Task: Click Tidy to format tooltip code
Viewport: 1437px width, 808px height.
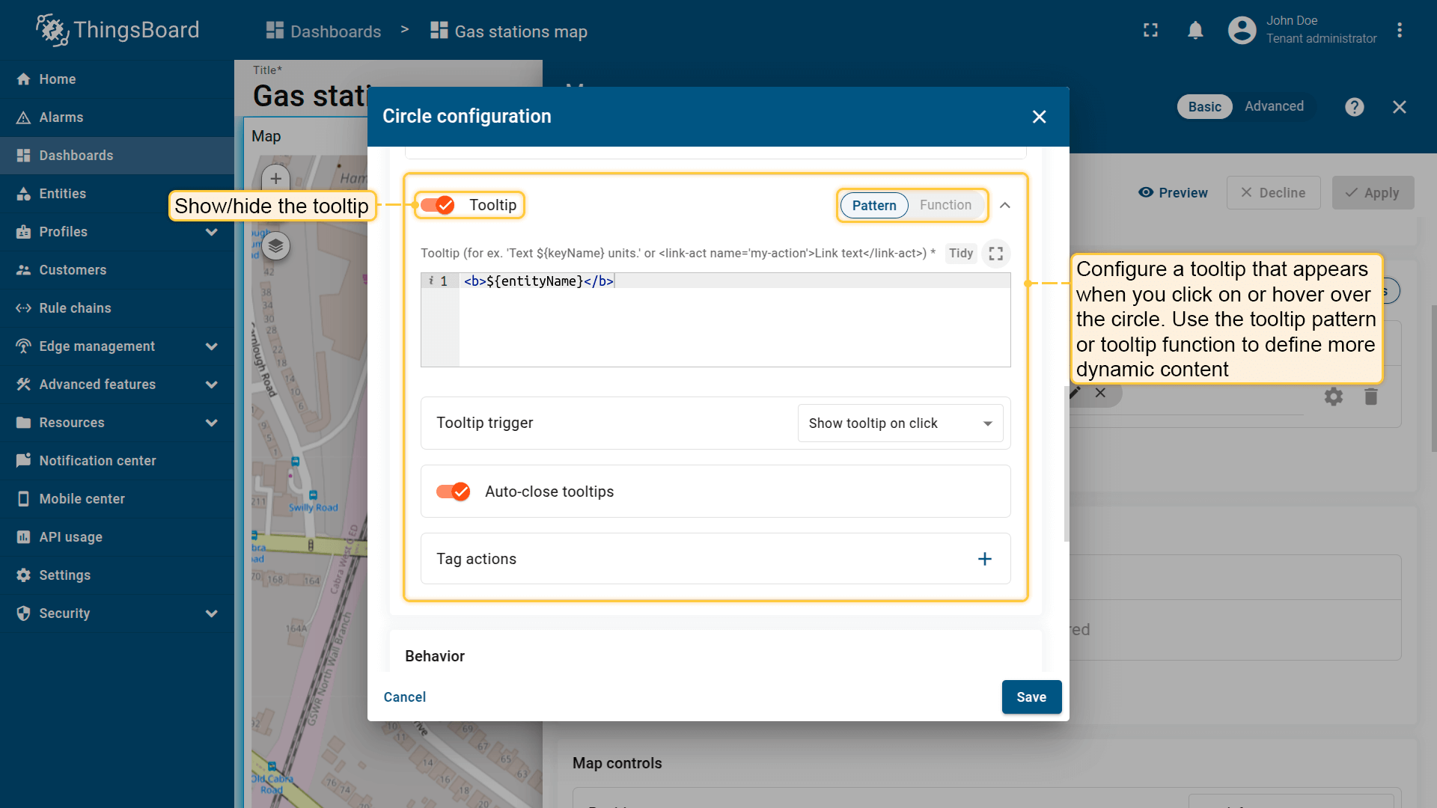Action: pos(960,254)
